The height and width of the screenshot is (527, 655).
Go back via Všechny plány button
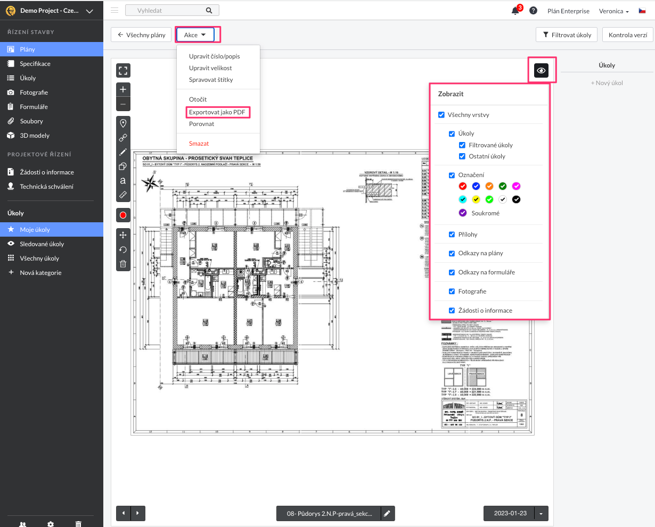142,35
